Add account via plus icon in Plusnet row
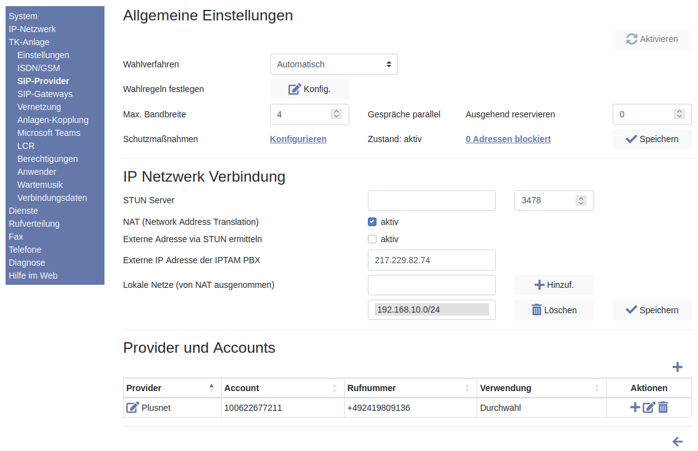 coord(634,407)
